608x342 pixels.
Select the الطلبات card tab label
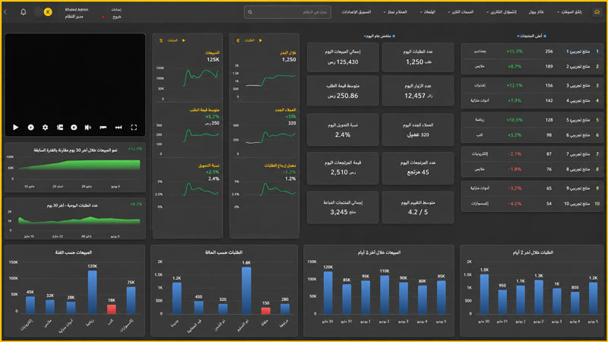[249, 40]
